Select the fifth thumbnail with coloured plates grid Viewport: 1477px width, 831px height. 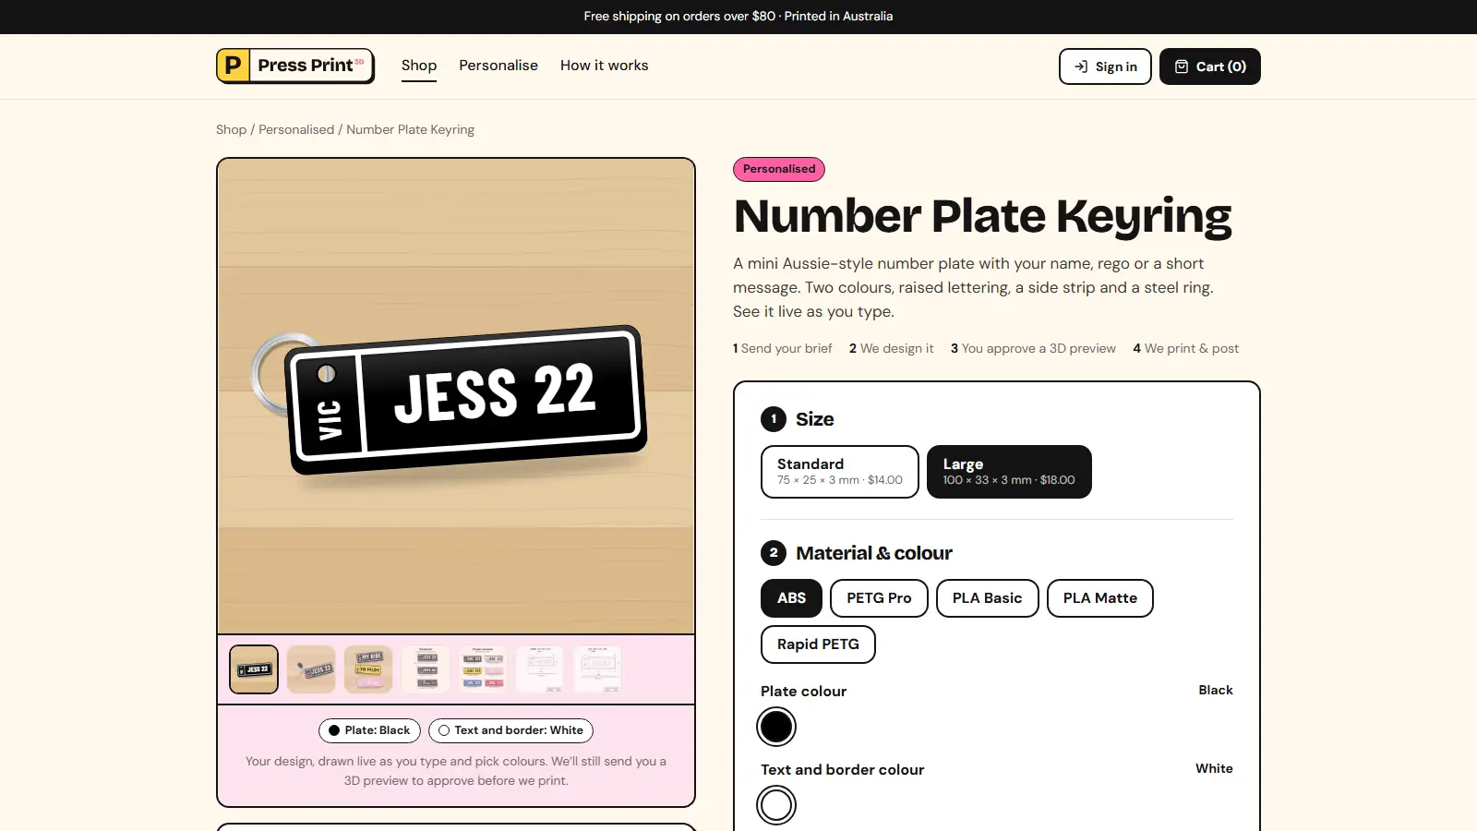coord(483,669)
